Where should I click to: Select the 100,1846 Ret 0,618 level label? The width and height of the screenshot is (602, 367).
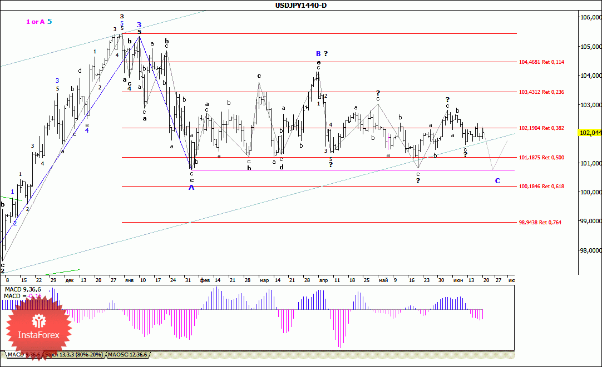(x=541, y=187)
